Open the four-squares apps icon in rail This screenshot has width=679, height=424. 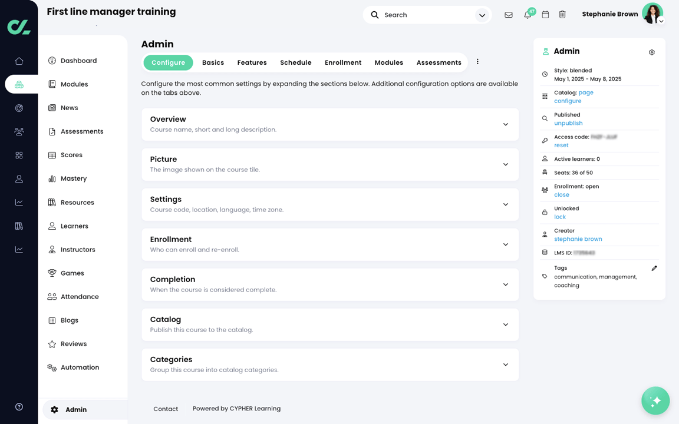(x=19, y=155)
